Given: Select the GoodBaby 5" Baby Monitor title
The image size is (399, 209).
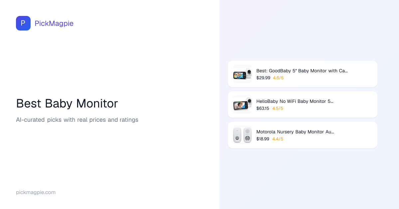Looking at the screenshot, I should (302, 71).
